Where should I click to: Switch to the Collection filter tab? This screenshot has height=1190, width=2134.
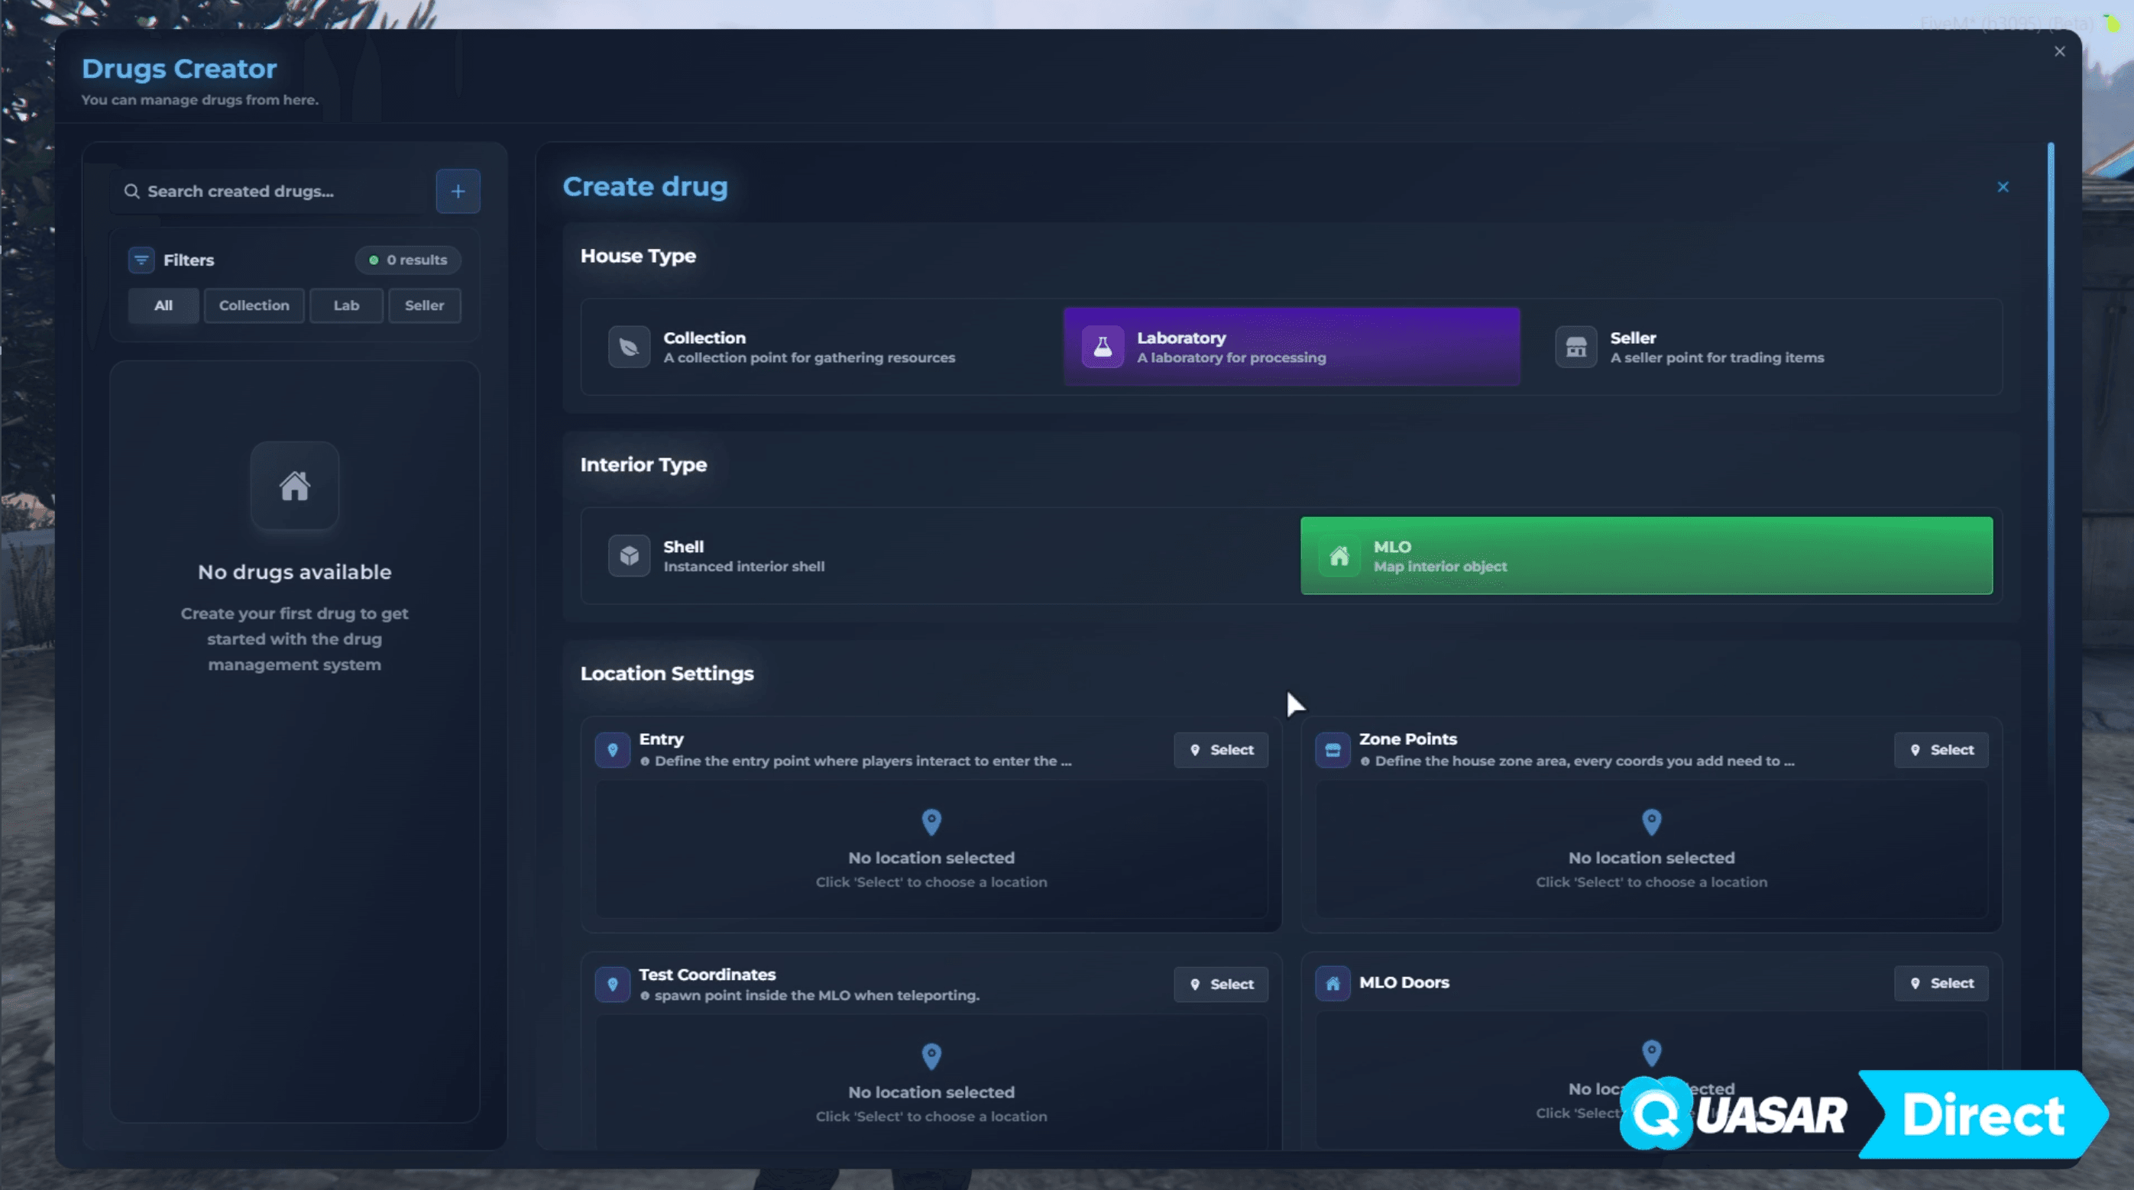tap(254, 306)
